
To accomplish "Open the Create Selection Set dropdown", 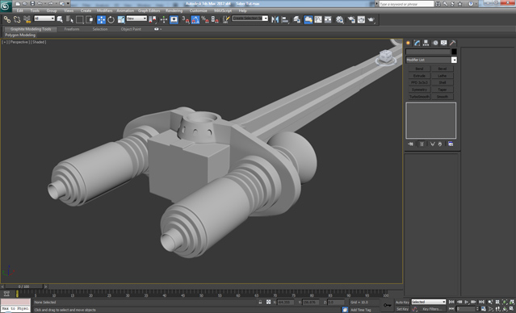I will click(250, 19).
